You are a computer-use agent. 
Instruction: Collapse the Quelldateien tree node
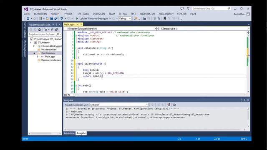(34, 53)
